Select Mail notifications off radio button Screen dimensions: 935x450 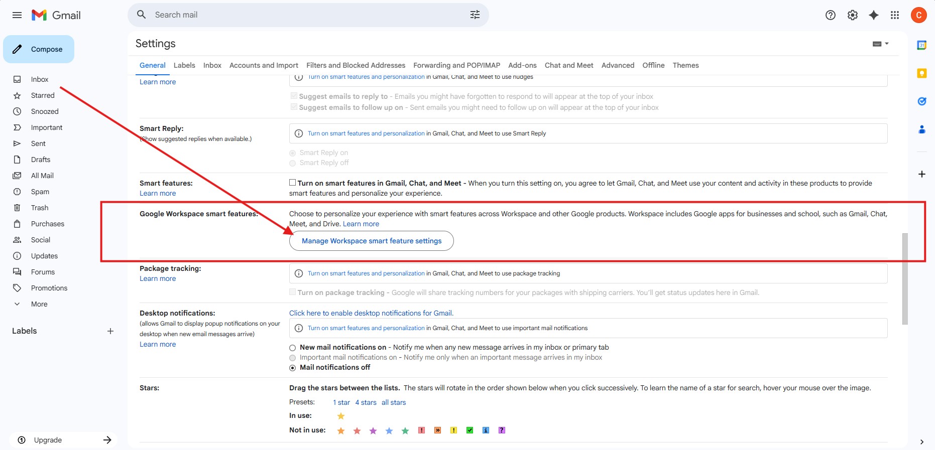click(292, 368)
